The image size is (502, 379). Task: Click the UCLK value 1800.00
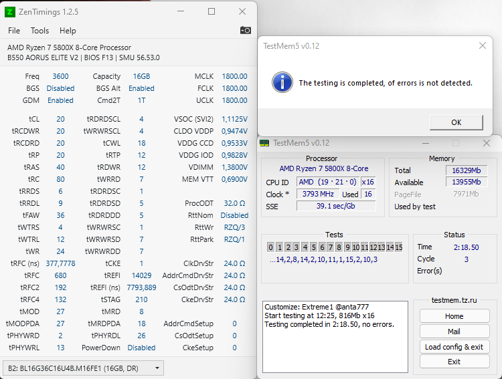click(235, 100)
